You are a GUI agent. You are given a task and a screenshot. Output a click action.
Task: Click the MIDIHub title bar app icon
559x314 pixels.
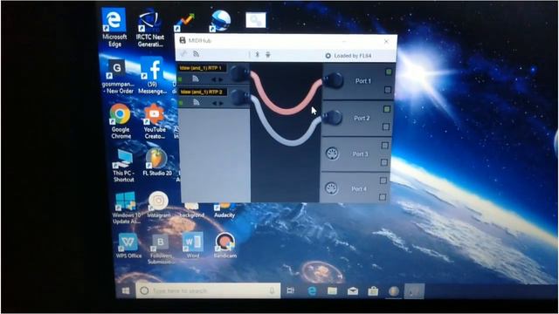pos(183,40)
